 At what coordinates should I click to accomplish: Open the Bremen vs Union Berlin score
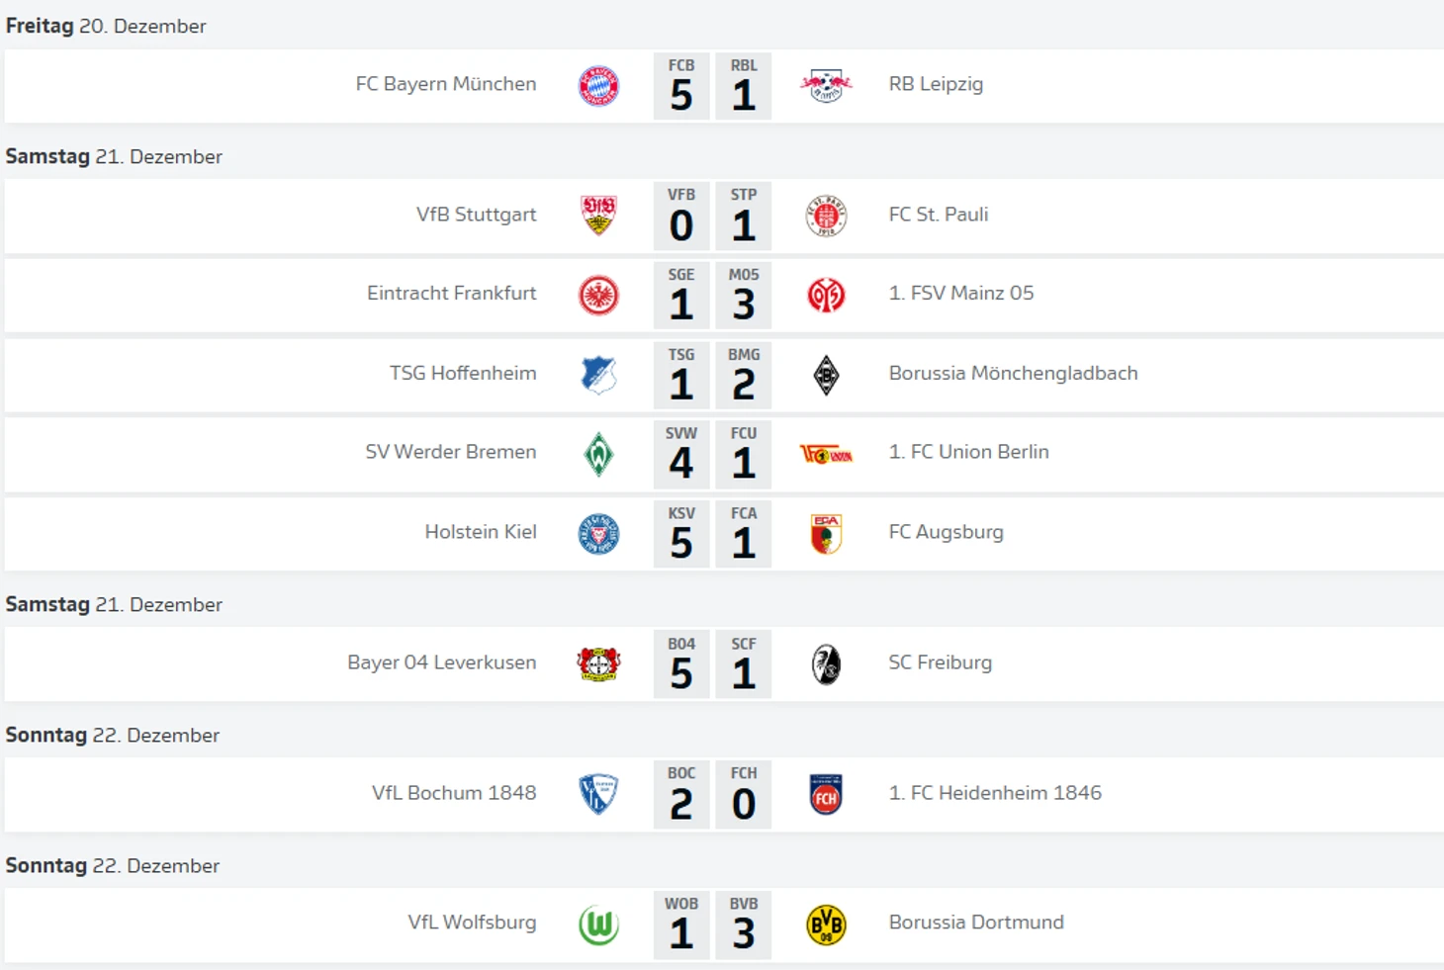pos(712,455)
